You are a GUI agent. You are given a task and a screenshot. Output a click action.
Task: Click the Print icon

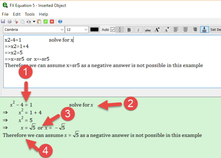tap(9, 21)
